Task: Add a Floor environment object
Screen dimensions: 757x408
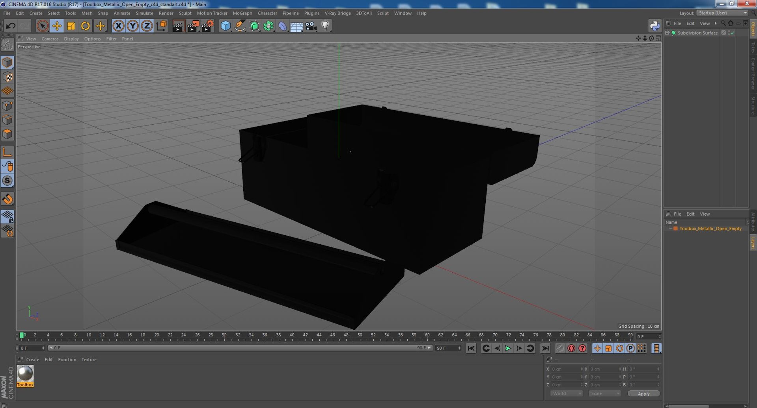Action: pos(296,26)
